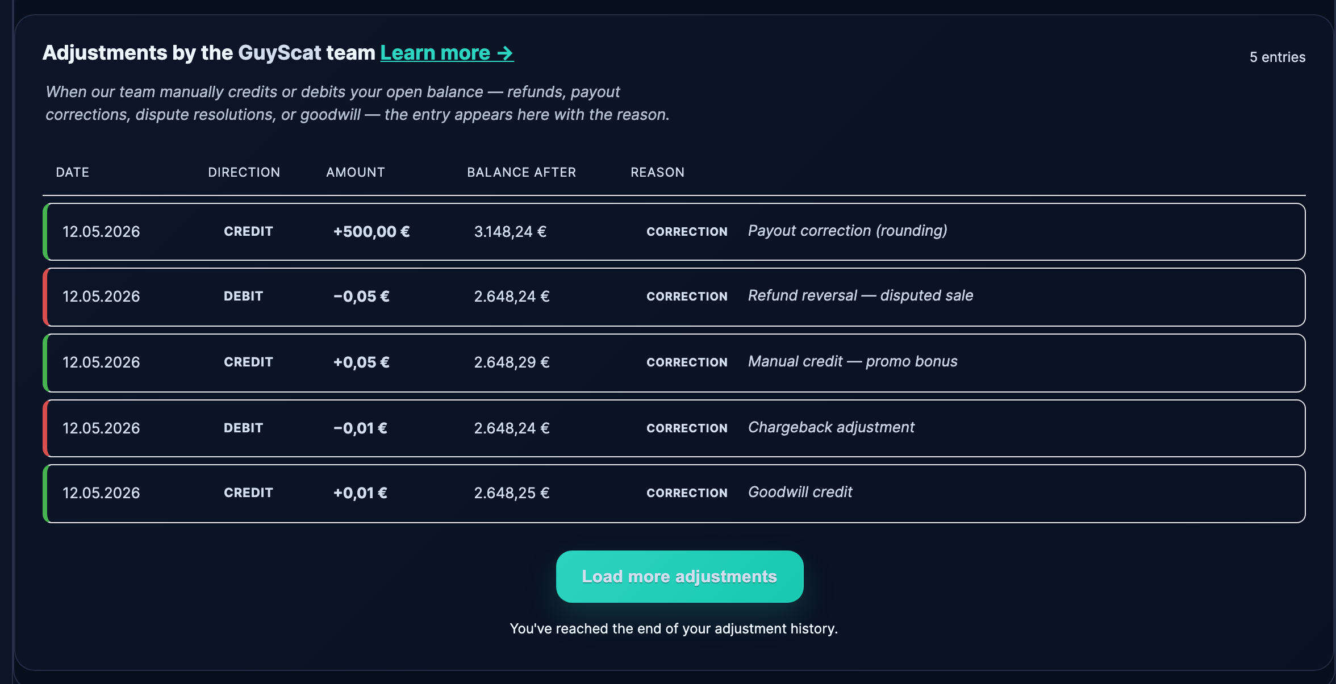Click the BALANCE AFTER column header
Image resolution: width=1336 pixels, height=684 pixels.
click(x=521, y=172)
